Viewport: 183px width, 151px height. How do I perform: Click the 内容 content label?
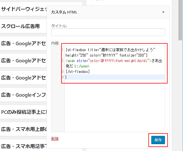55,43
